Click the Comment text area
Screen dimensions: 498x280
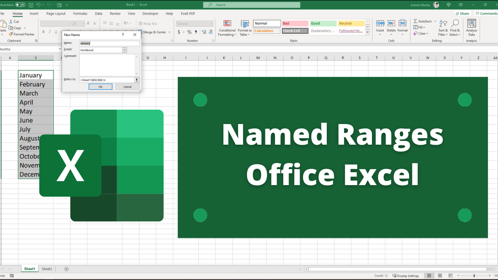(107, 65)
